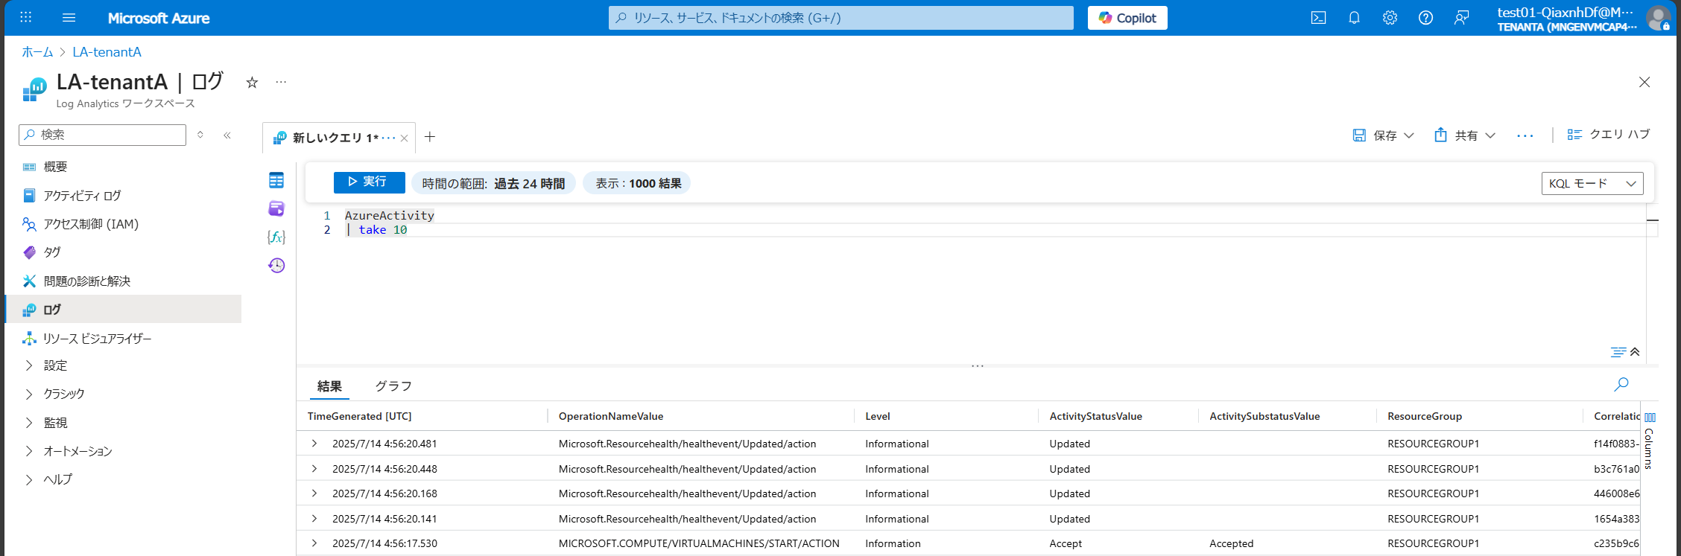The image size is (1681, 556).
Task: Open the Functions fx panel icon
Action: (x=276, y=237)
